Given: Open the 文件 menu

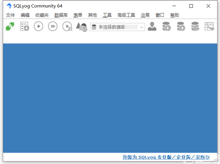Looking at the screenshot, I should 10,15.
